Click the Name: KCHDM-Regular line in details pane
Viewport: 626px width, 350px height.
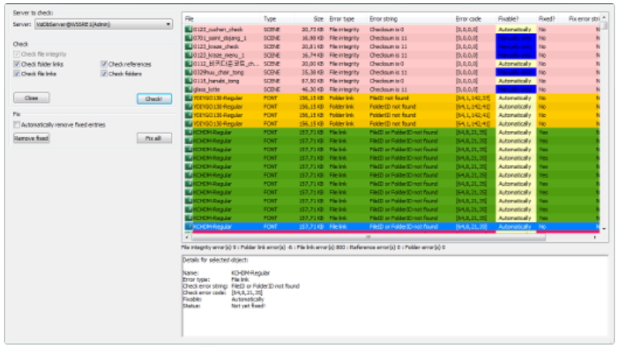click(x=226, y=273)
